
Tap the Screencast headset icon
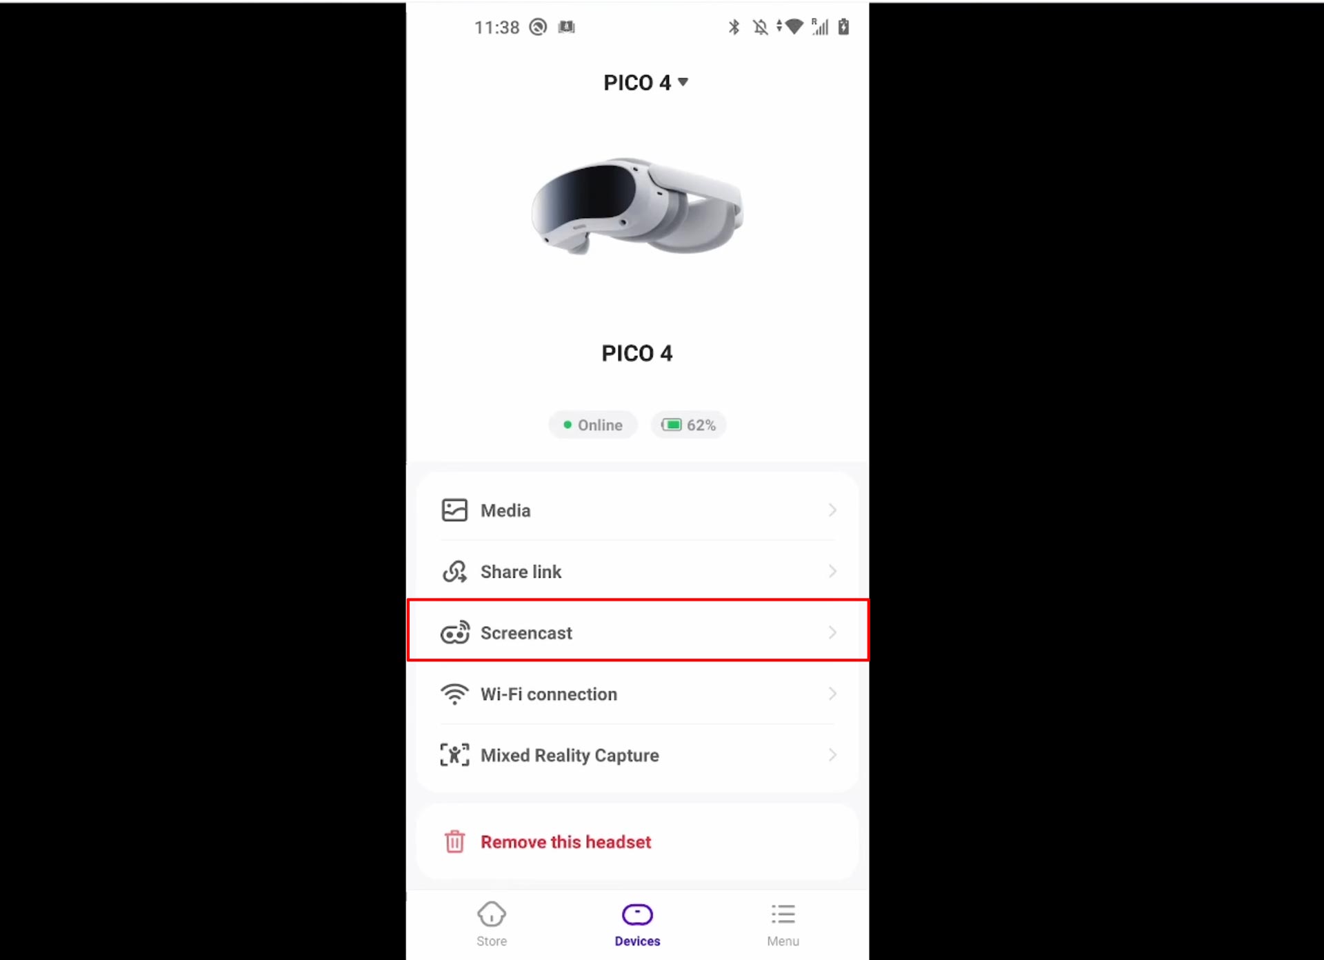point(455,632)
